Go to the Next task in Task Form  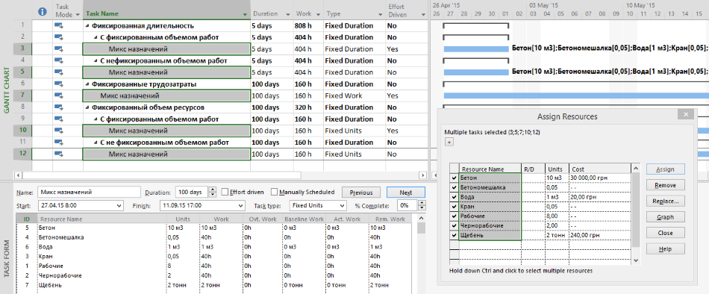coord(405,193)
